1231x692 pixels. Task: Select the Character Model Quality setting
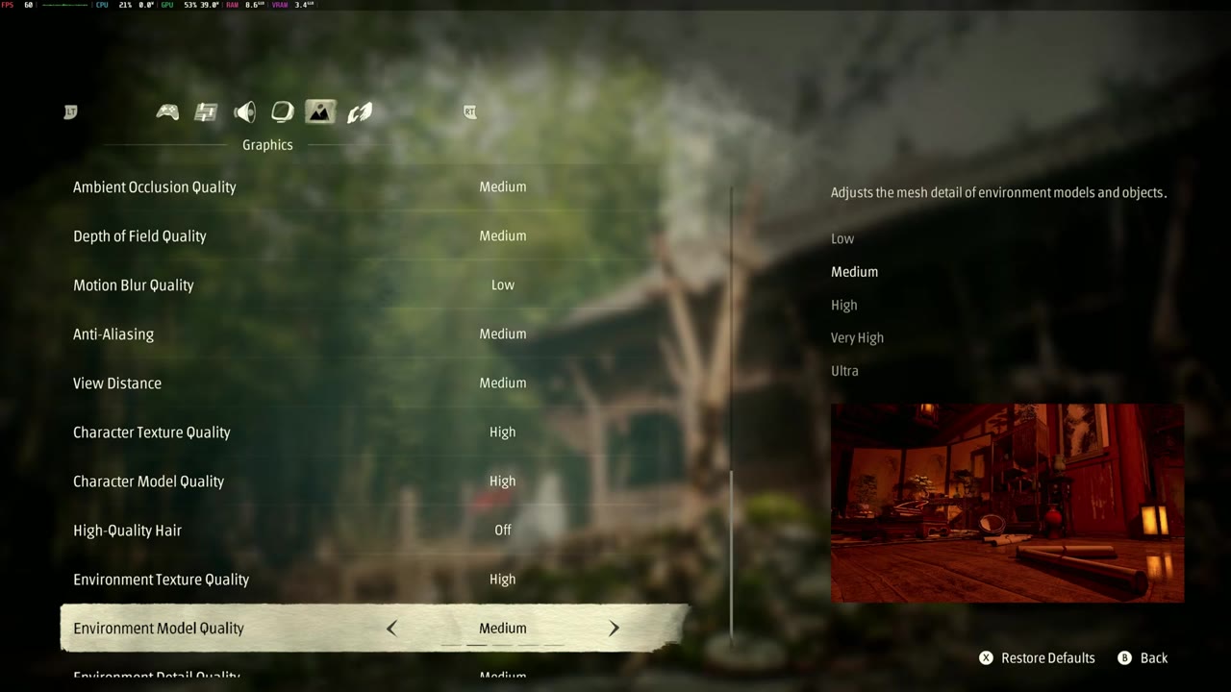pyautogui.click(x=375, y=482)
